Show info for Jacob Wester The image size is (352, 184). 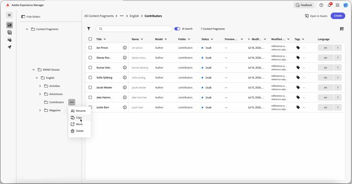coord(124,87)
